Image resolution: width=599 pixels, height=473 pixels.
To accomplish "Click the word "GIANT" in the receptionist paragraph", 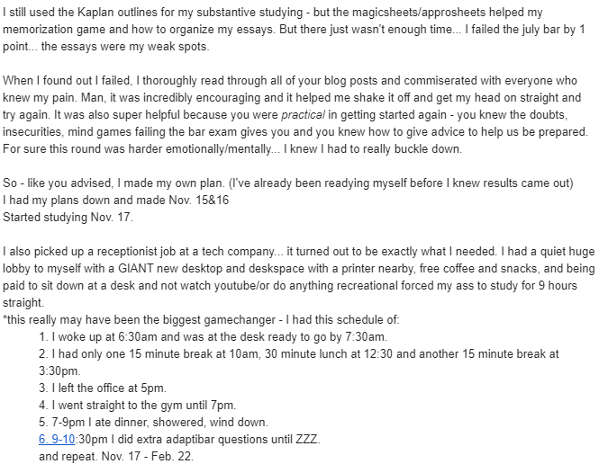I will (135, 268).
